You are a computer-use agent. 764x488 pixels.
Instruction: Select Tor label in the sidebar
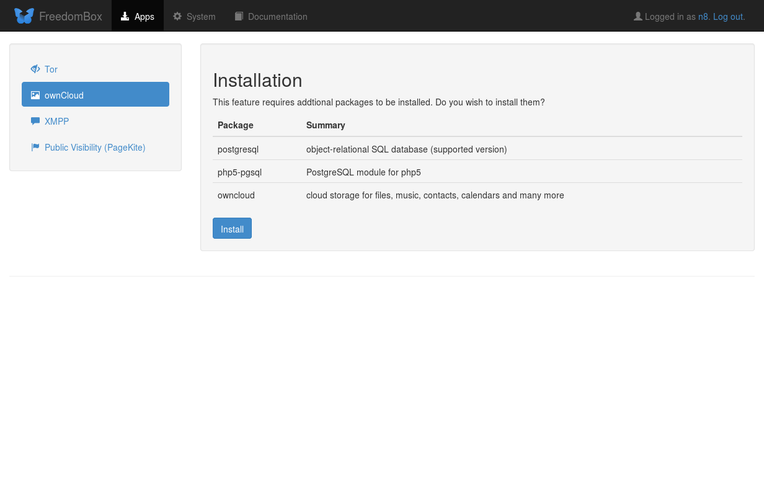coord(51,69)
